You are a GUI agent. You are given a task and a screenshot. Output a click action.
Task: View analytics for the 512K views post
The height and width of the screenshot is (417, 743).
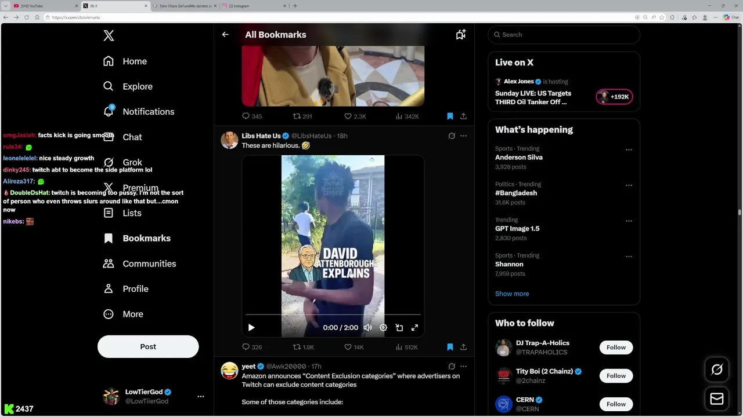(407, 347)
